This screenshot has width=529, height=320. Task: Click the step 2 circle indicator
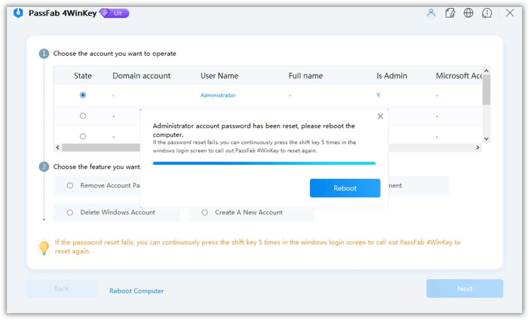(44, 167)
